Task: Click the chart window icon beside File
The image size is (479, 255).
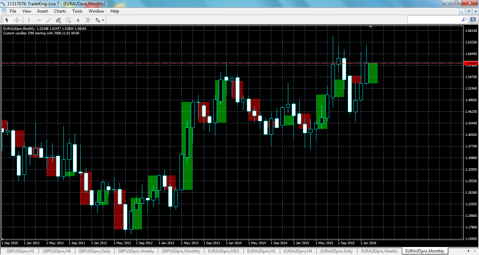Action: [4, 11]
